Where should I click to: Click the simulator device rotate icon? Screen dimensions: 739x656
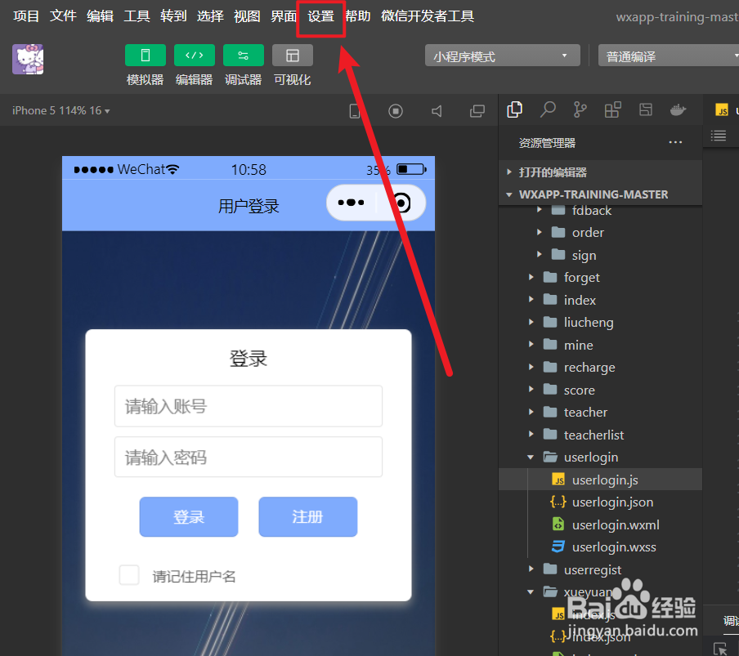tap(355, 111)
